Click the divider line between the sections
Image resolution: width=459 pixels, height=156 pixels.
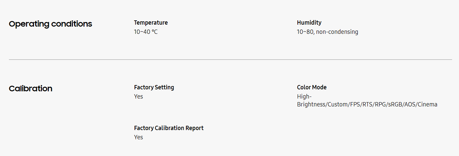coord(230,59)
